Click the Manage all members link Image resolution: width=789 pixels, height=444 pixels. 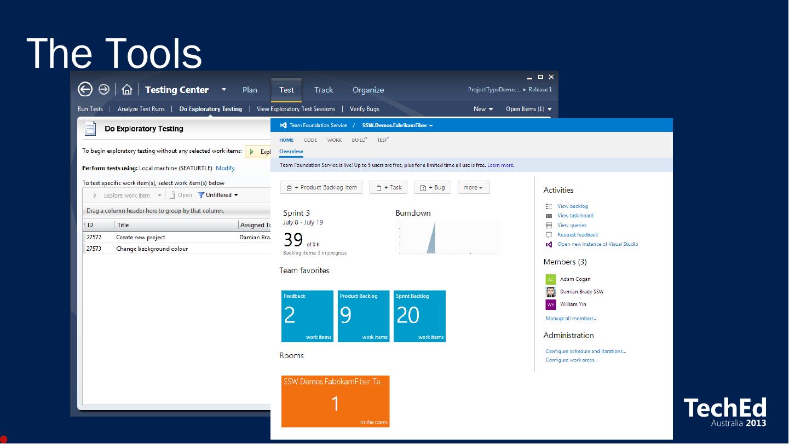(571, 319)
